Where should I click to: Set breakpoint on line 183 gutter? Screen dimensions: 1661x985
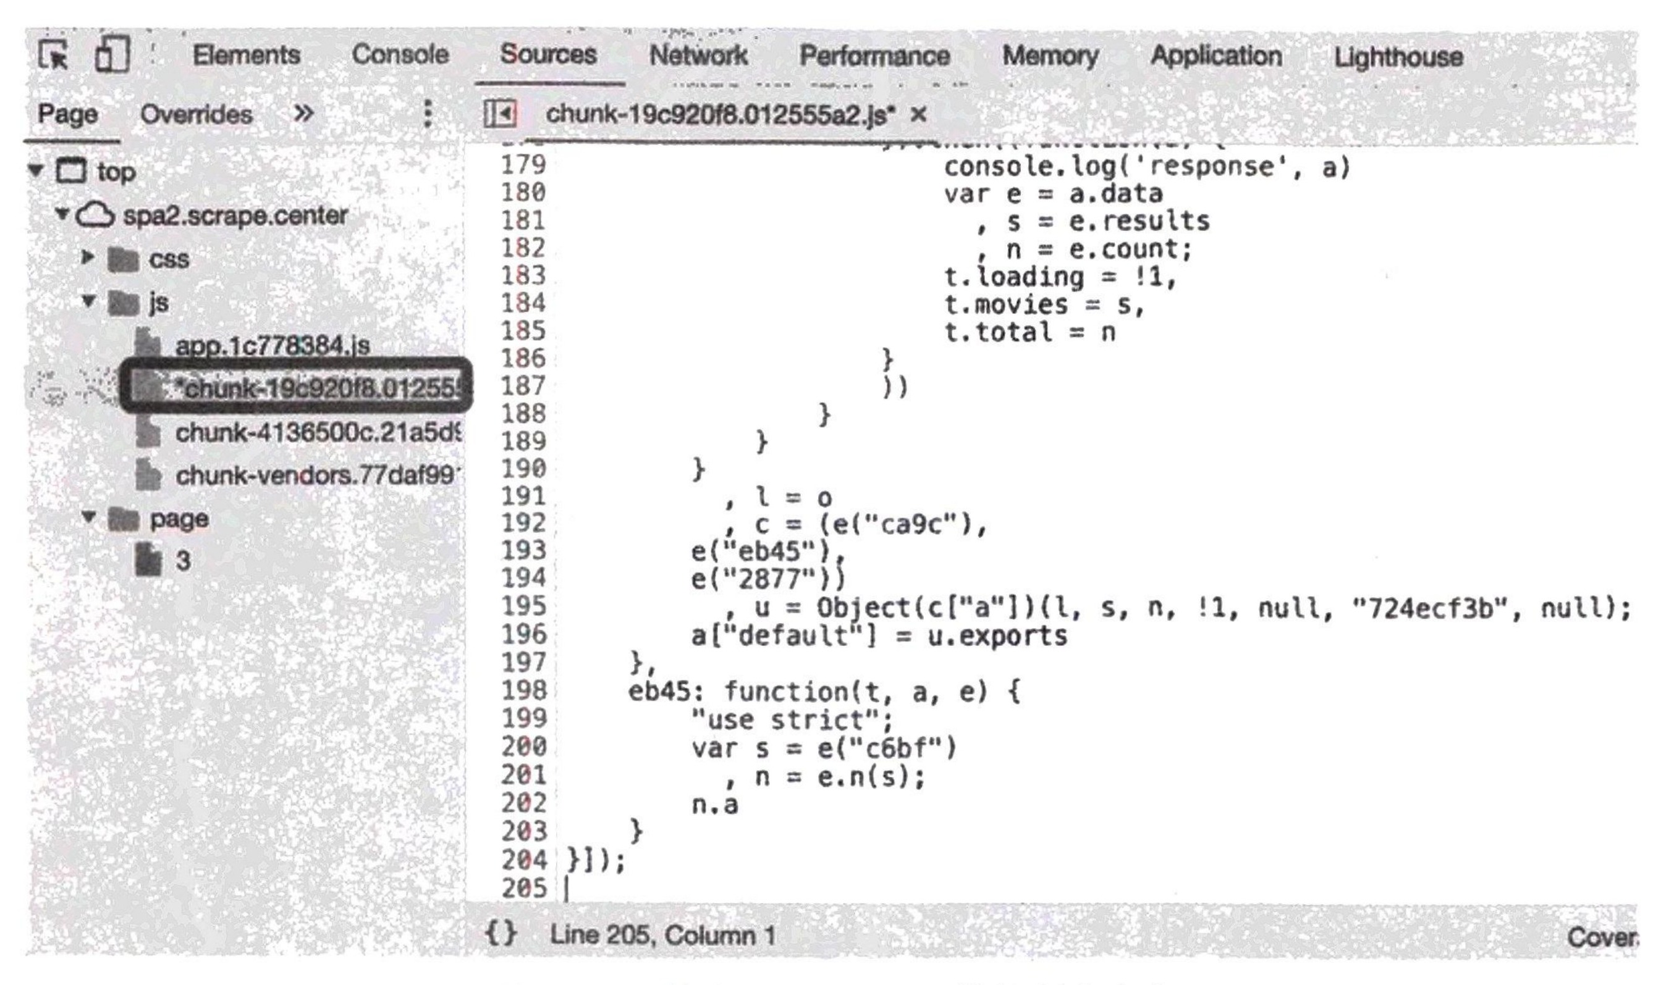[x=523, y=275]
